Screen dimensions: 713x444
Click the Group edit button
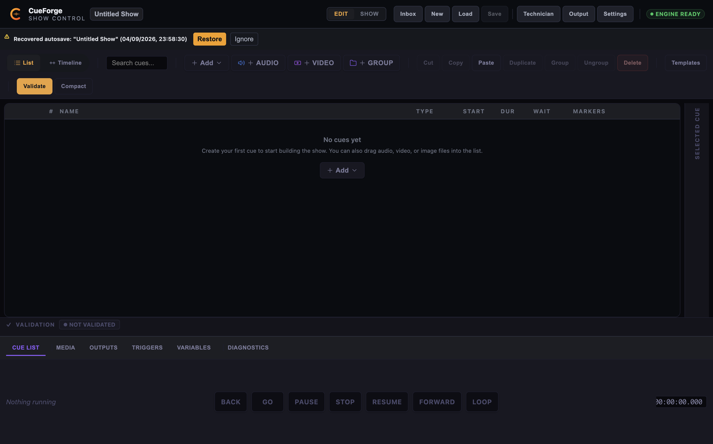coord(560,63)
